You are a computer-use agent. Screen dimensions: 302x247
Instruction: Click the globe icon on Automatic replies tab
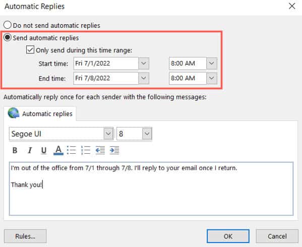pos(14,113)
